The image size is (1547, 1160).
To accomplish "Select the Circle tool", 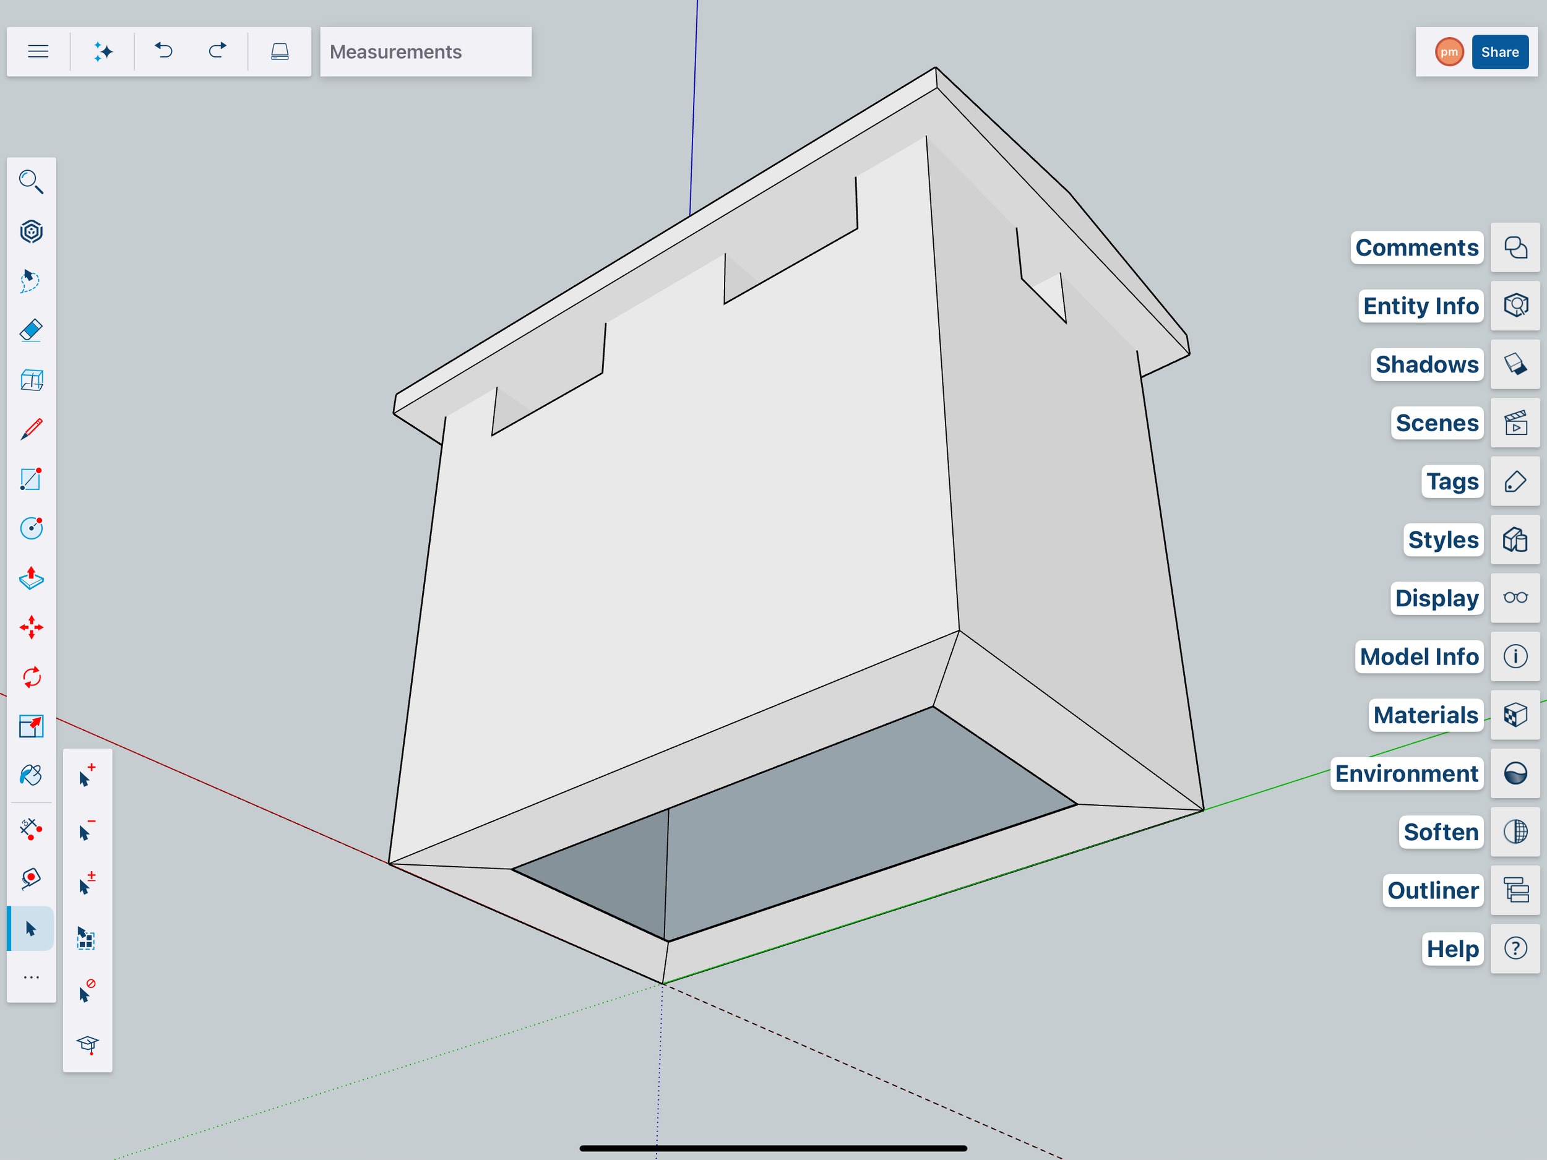I will (x=31, y=528).
